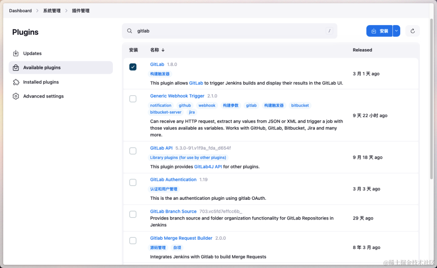Viewport: 437px width, 268px height.
Task: Click the page vertical scrollbar
Action: (431, 99)
